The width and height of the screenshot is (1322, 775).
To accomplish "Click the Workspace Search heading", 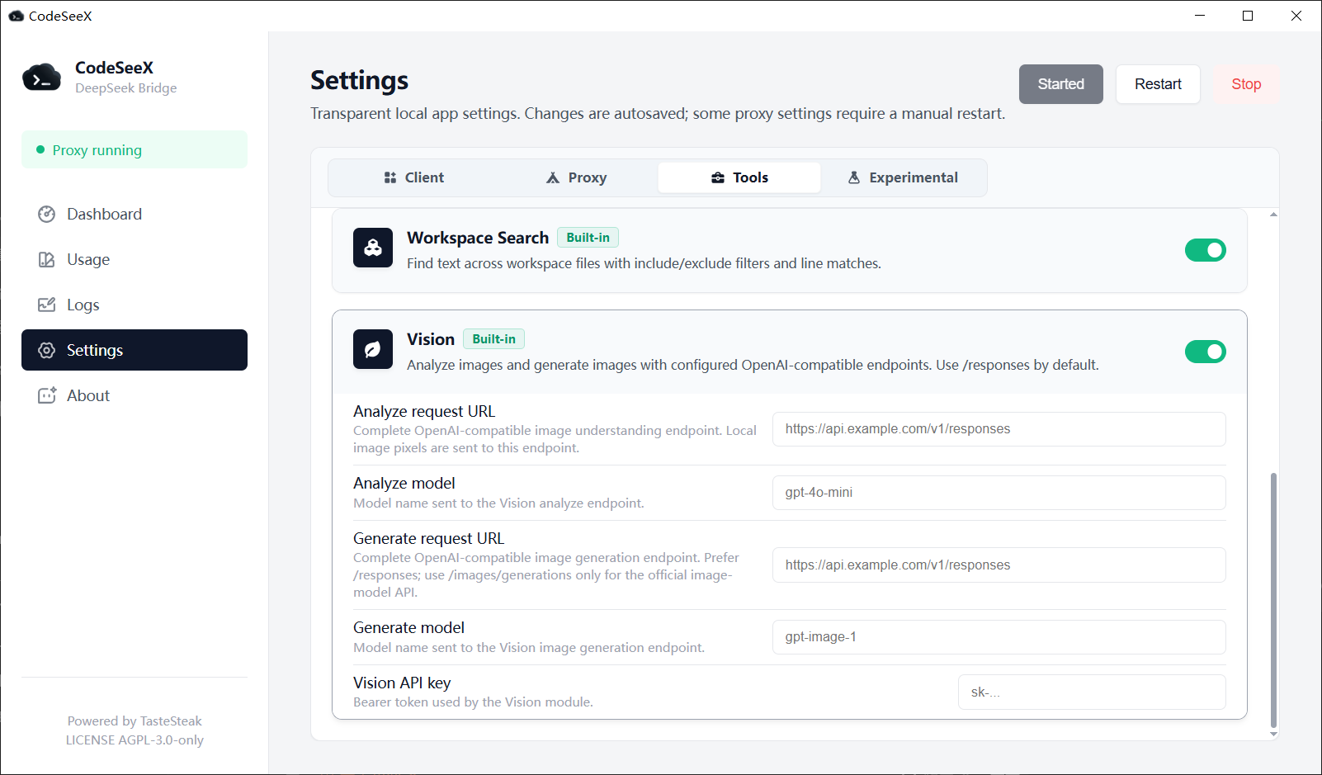I will click(x=478, y=238).
